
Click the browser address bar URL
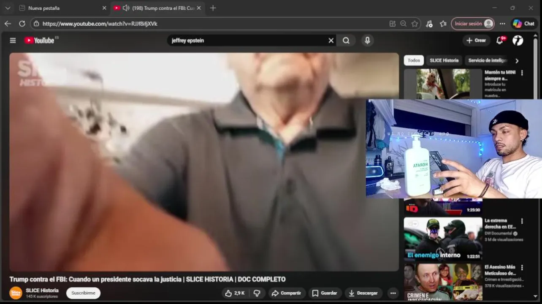(100, 24)
